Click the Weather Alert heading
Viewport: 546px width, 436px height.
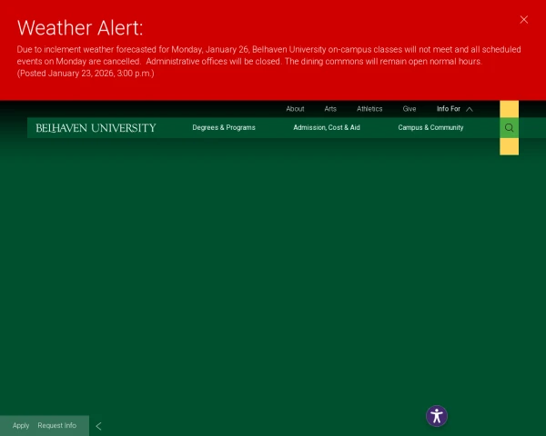coord(80,28)
